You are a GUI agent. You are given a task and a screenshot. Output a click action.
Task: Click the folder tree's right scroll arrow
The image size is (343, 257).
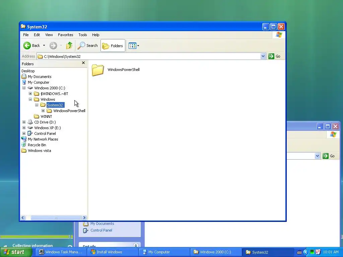(x=84, y=218)
